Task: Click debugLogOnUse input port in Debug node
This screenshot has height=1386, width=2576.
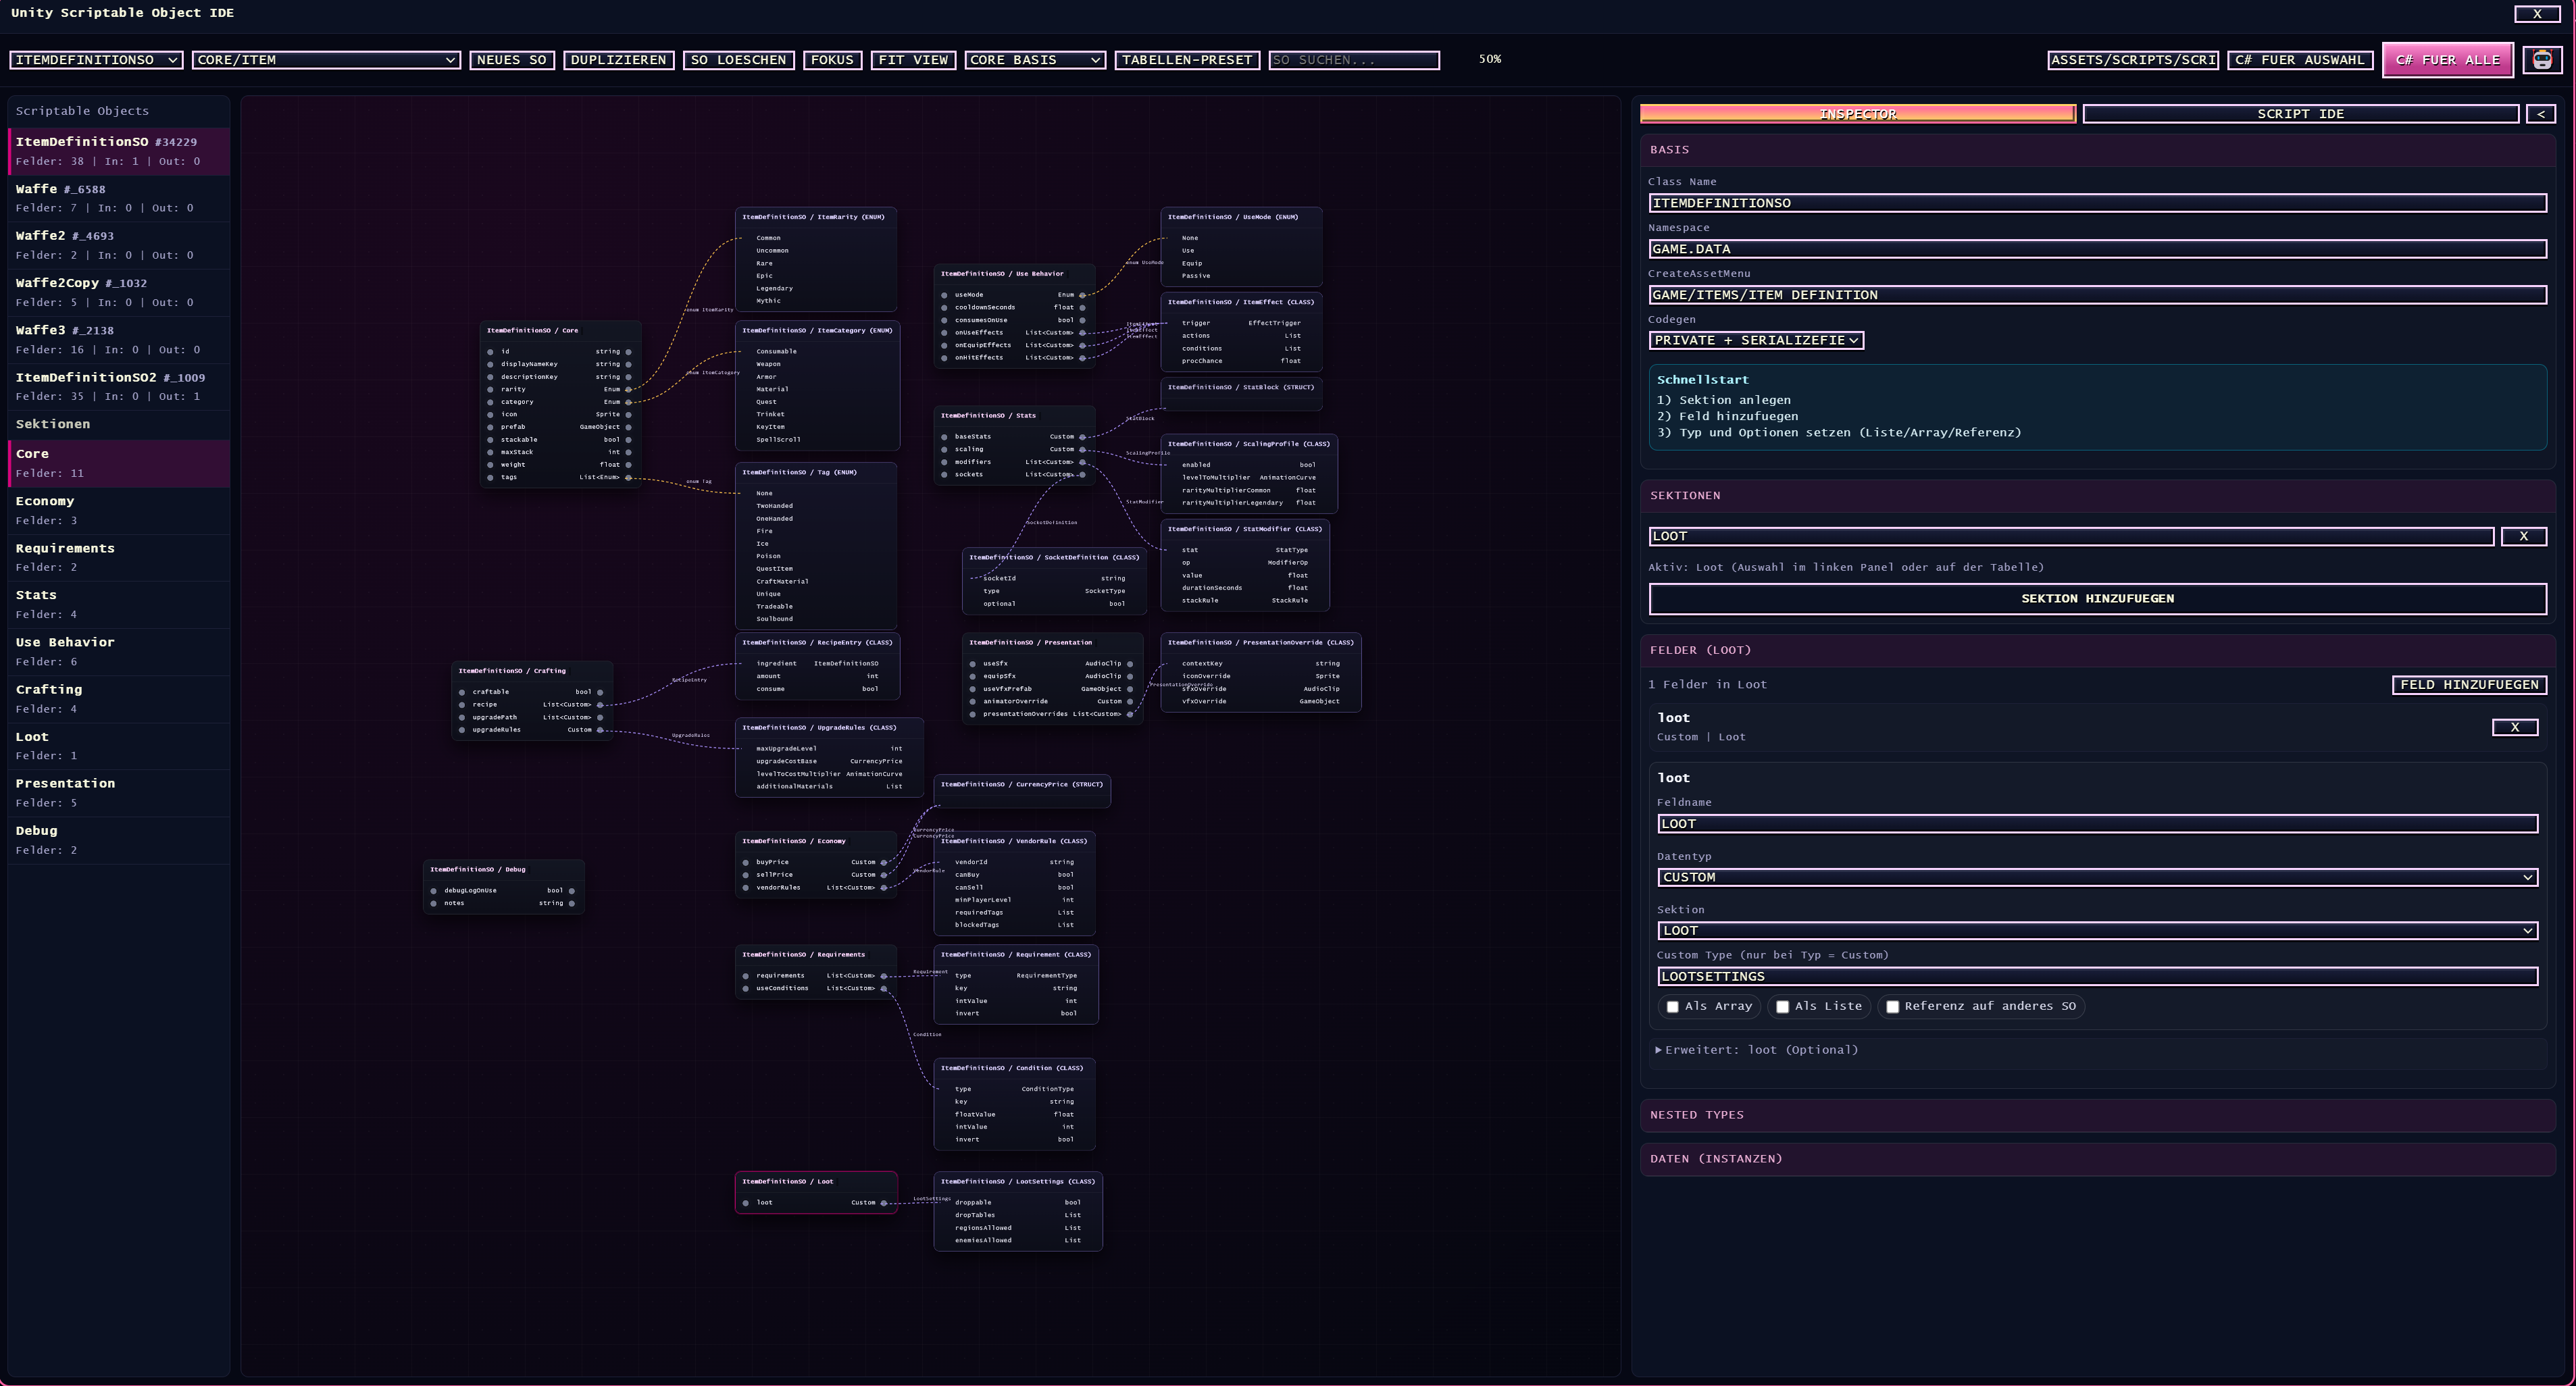Action: click(433, 891)
